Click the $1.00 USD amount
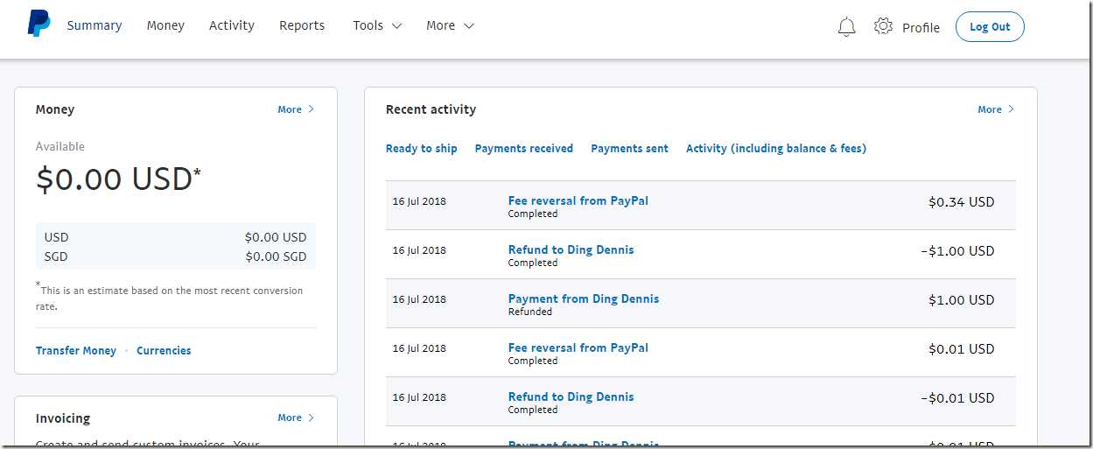The image size is (1093, 449). (961, 299)
